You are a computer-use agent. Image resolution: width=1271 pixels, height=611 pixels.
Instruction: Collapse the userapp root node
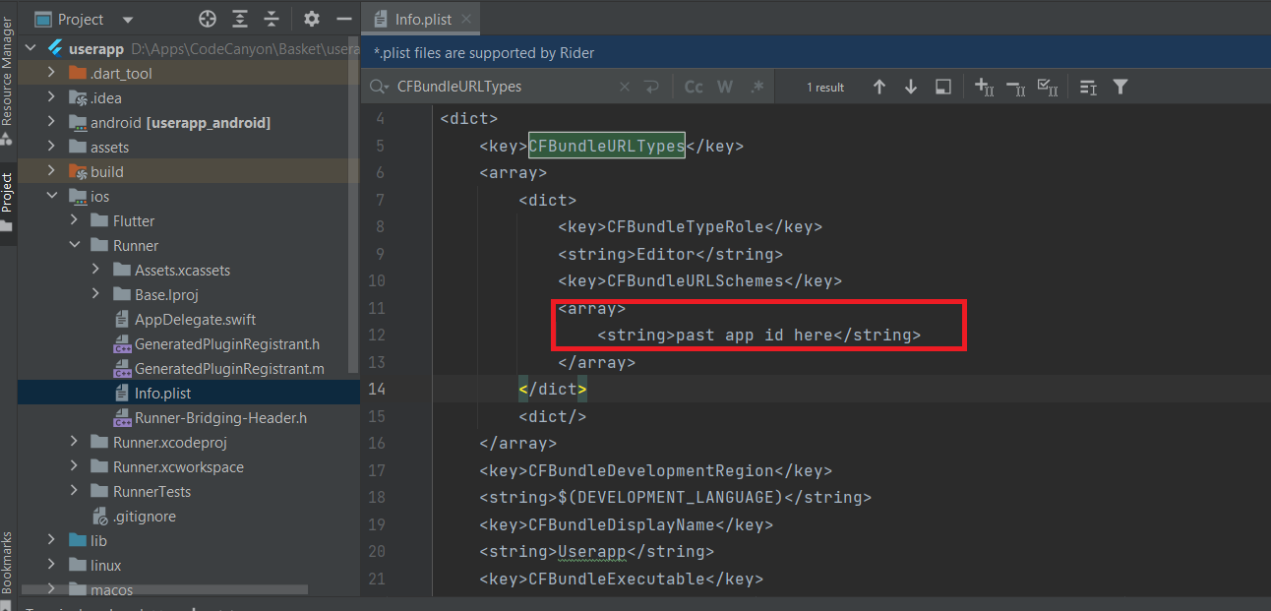pyautogui.click(x=30, y=49)
